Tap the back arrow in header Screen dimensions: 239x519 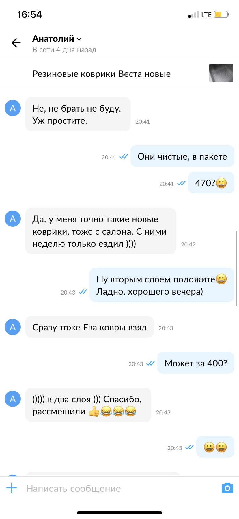[16, 43]
